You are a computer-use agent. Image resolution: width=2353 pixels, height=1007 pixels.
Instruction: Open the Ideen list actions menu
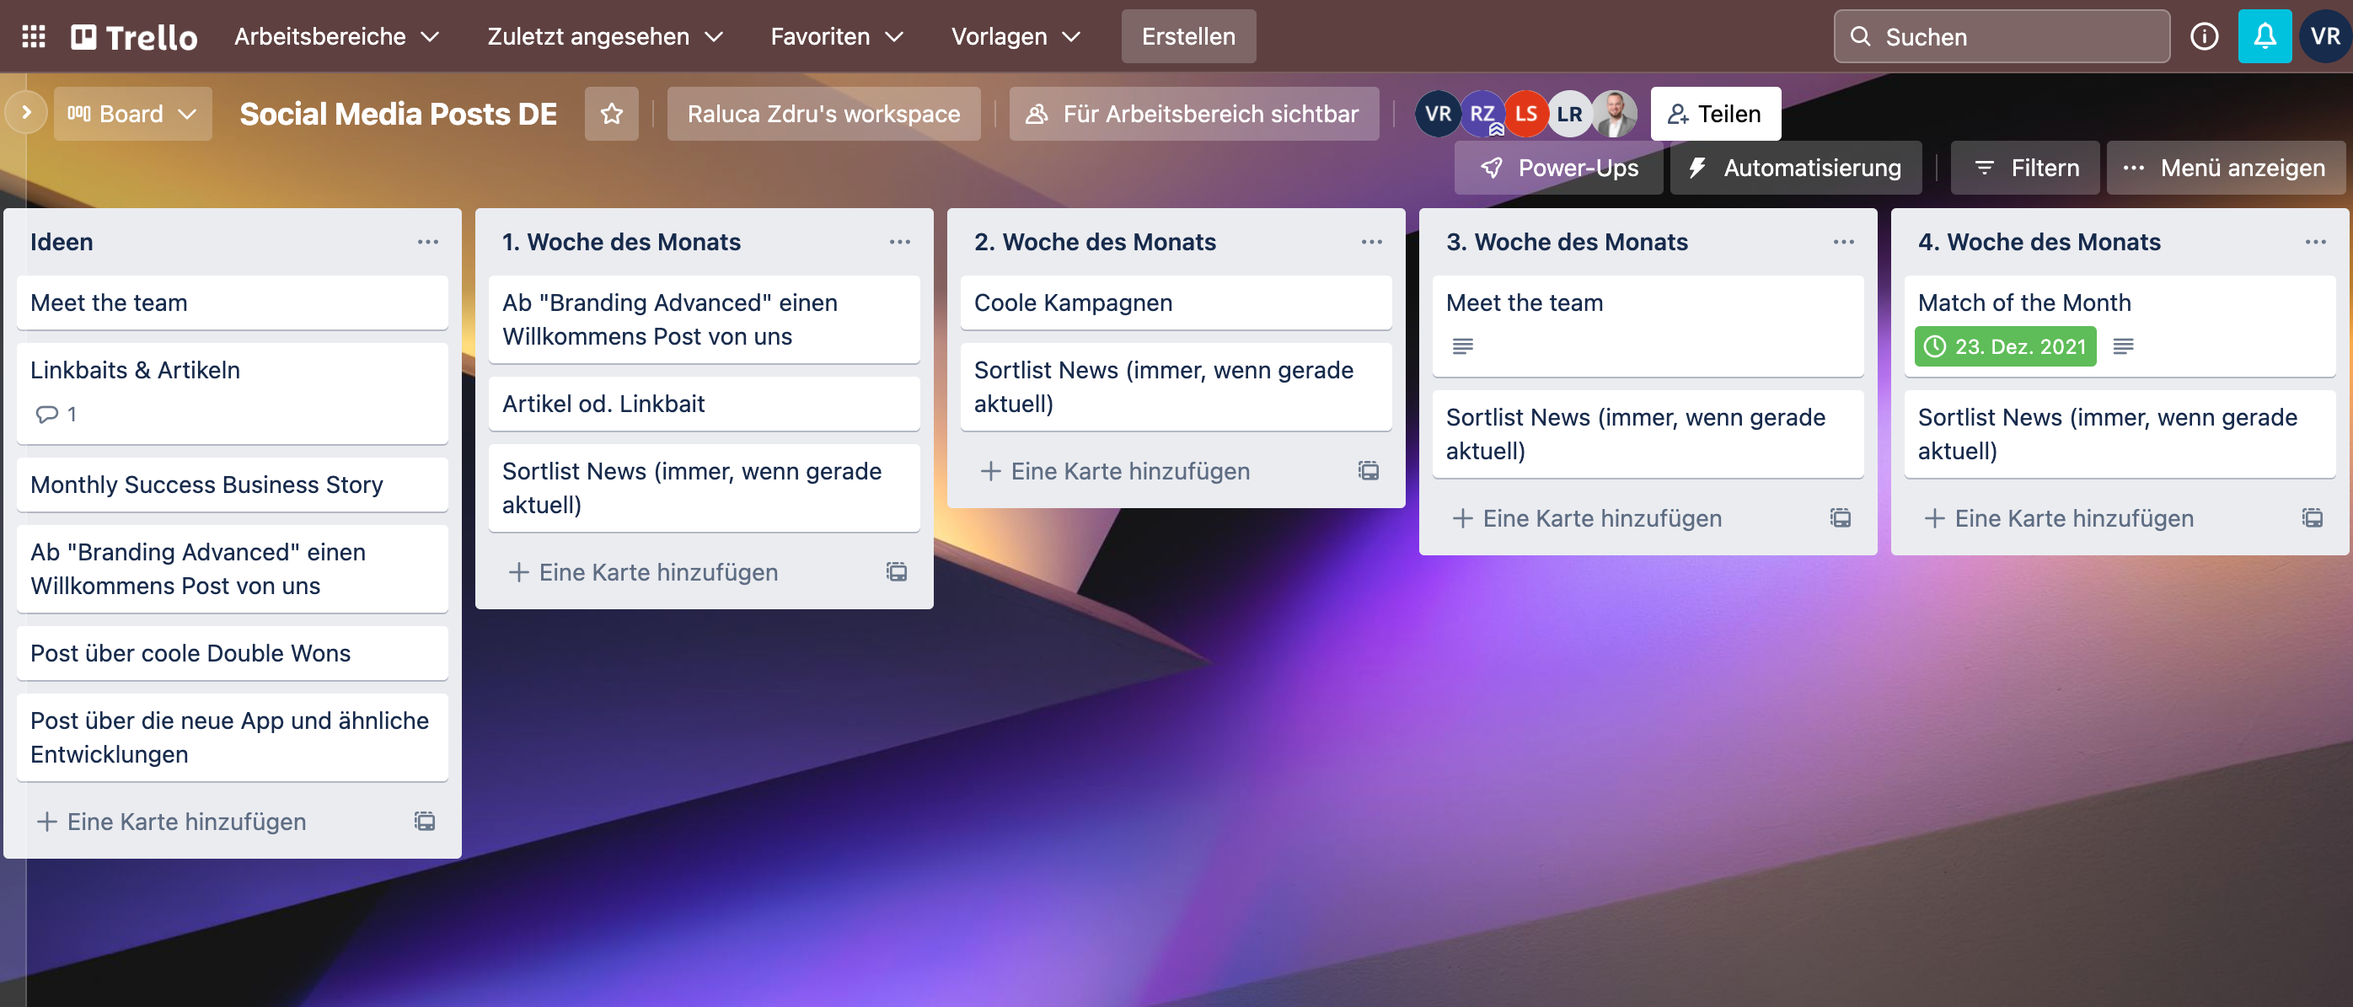point(427,242)
